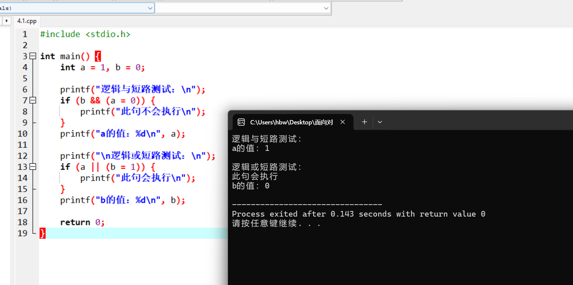This screenshot has height=285, width=573.
Task: Collapse the main() function fold marker
Action: [33, 56]
